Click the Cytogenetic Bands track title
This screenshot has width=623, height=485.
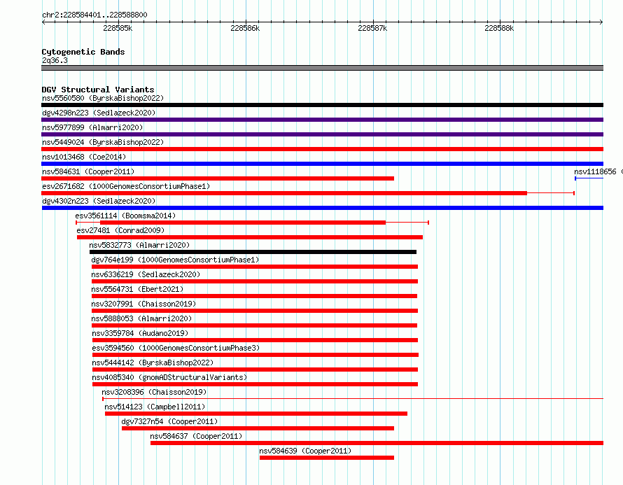click(x=83, y=52)
